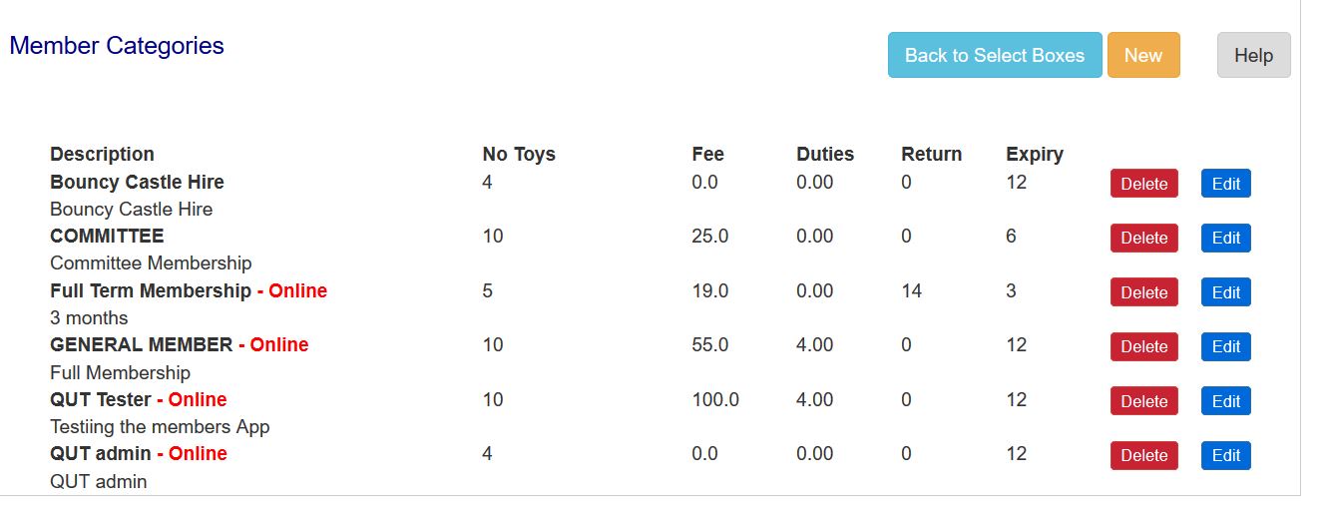Open the Help button
The height and width of the screenshot is (513, 1332).
click(x=1253, y=55)
